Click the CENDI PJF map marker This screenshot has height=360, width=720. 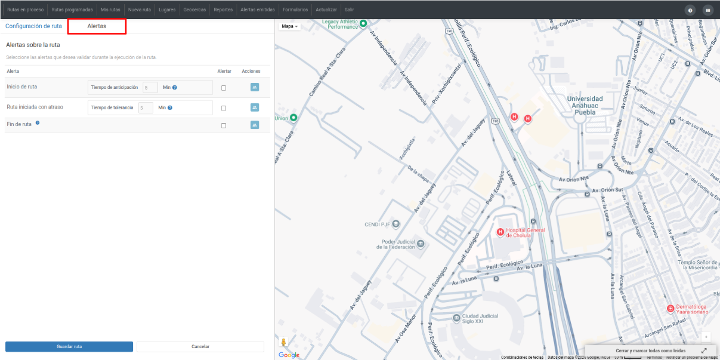tap(395, 224)
